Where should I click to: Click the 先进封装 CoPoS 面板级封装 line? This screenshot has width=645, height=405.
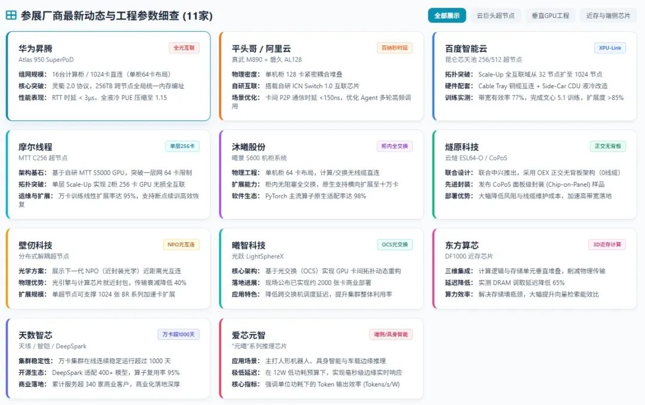524,184
